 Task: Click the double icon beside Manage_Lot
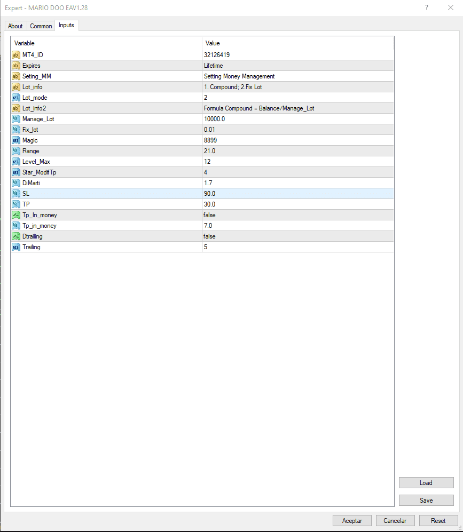[x=16, y=119]
